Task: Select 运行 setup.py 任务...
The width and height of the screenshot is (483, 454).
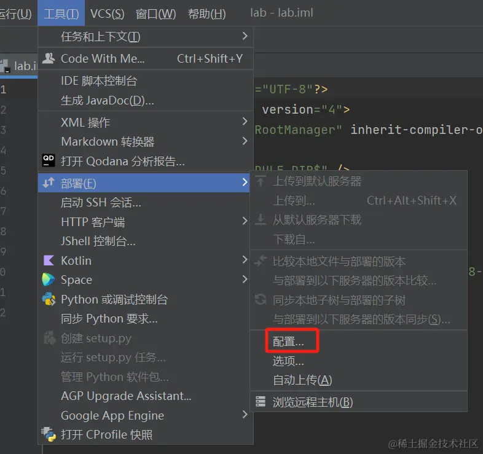Action: (146, 358)
